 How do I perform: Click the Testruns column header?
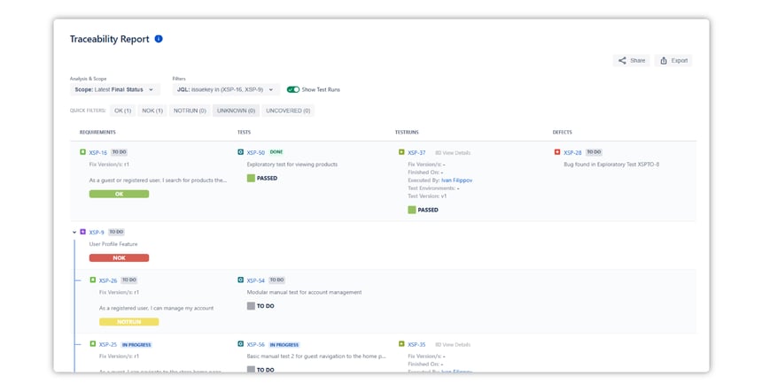click(407, 133)
